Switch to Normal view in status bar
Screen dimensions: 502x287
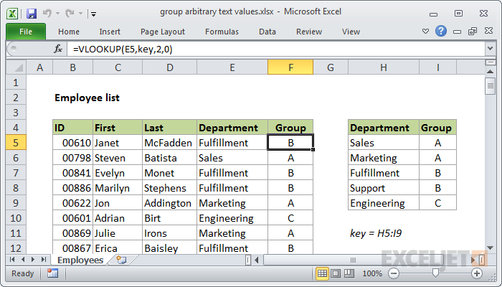323,273
